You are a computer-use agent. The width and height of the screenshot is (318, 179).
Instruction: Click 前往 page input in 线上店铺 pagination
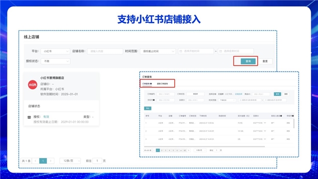pyautogui.click(x=97, y=161)
